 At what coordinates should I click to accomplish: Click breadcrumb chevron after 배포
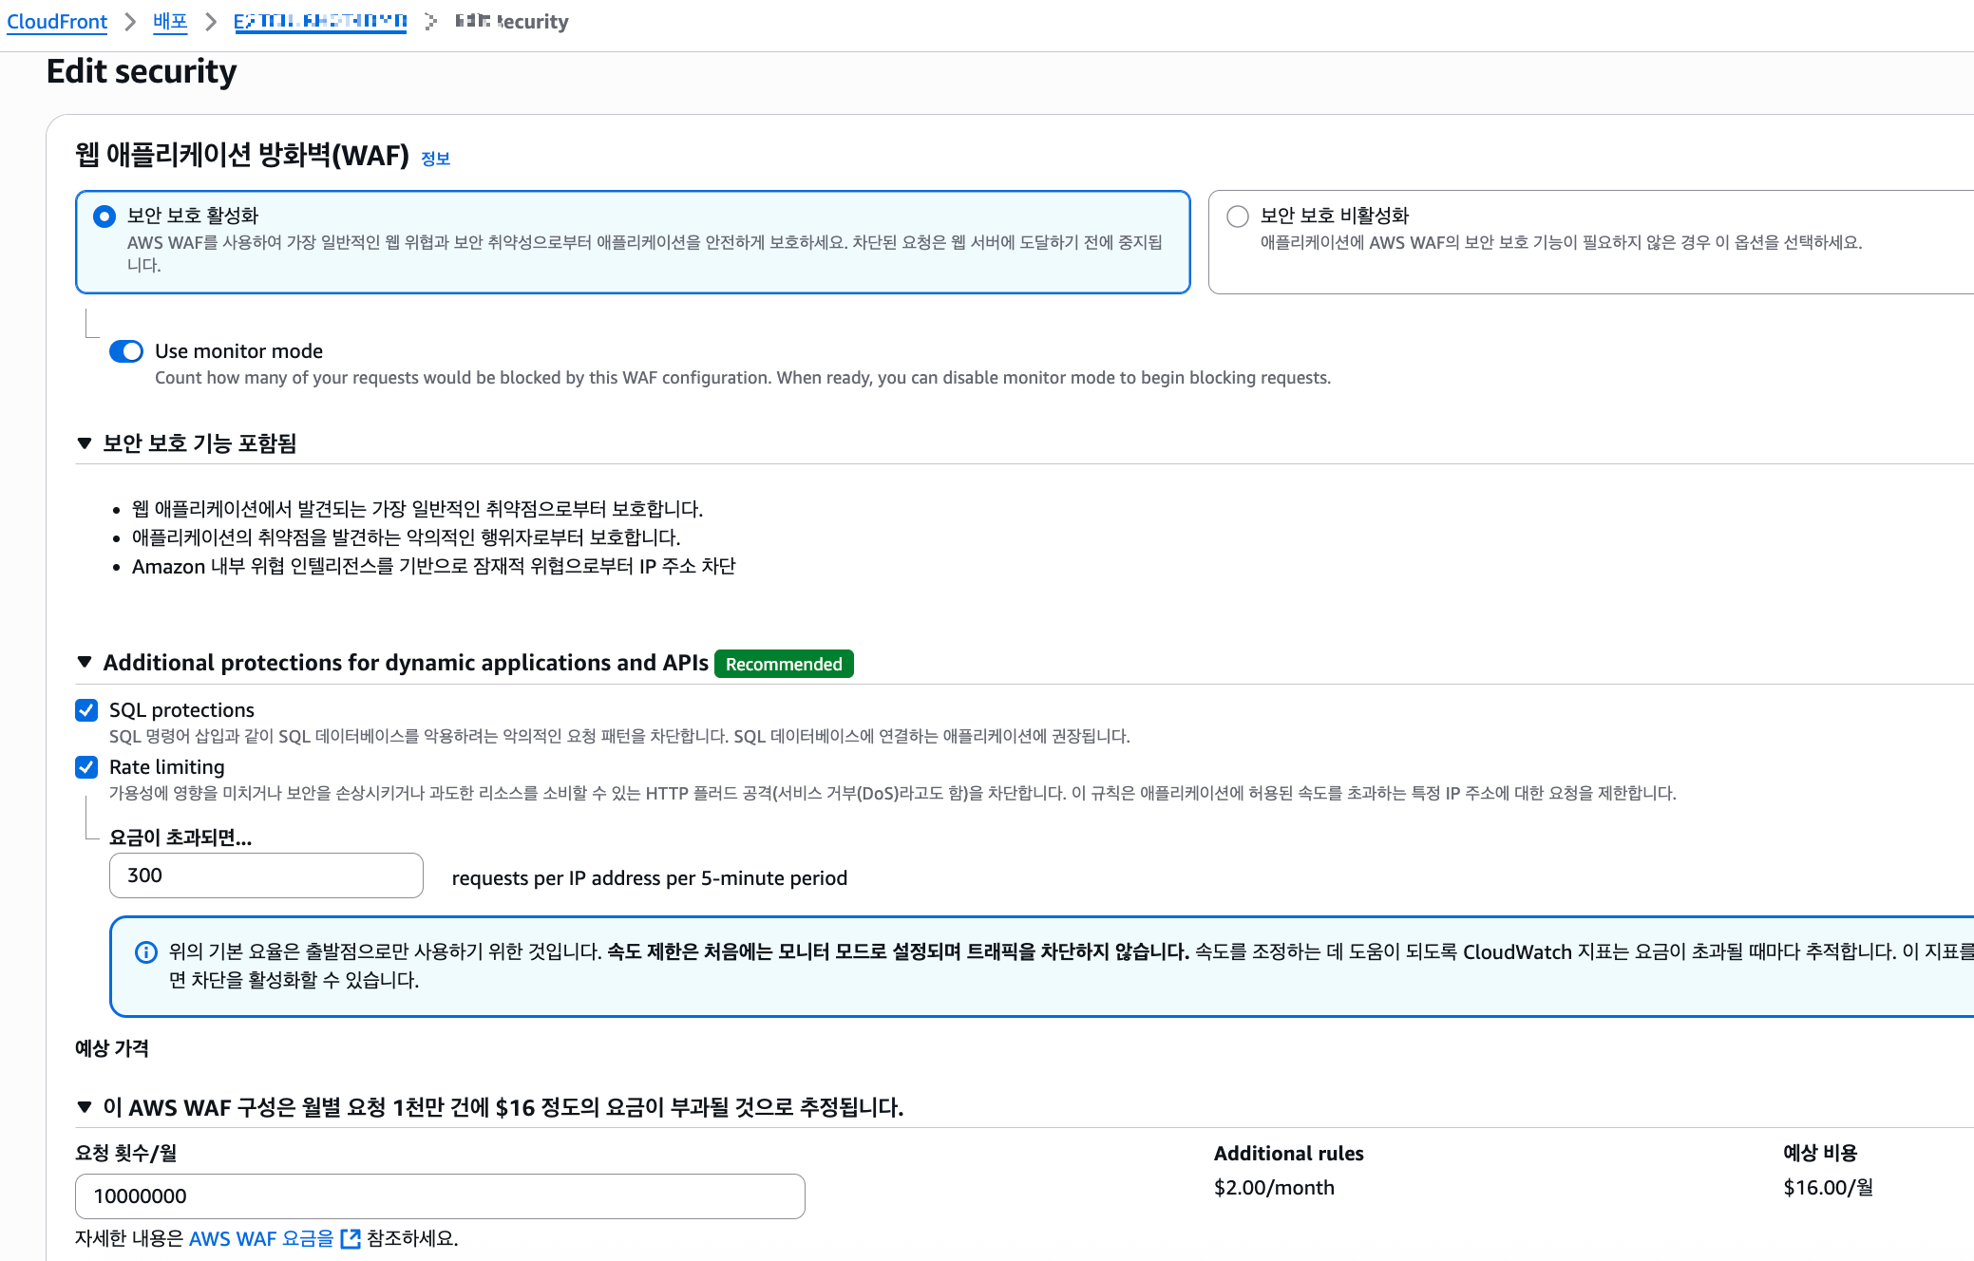(211, 22)
